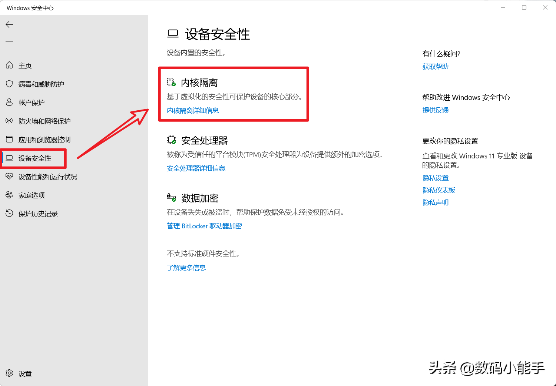Go back using the back arrow
Screen dimensions: 556x386
9,24
